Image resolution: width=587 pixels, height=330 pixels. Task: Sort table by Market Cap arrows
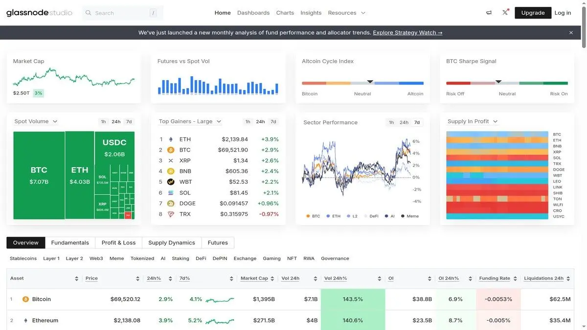click(272, 279)
